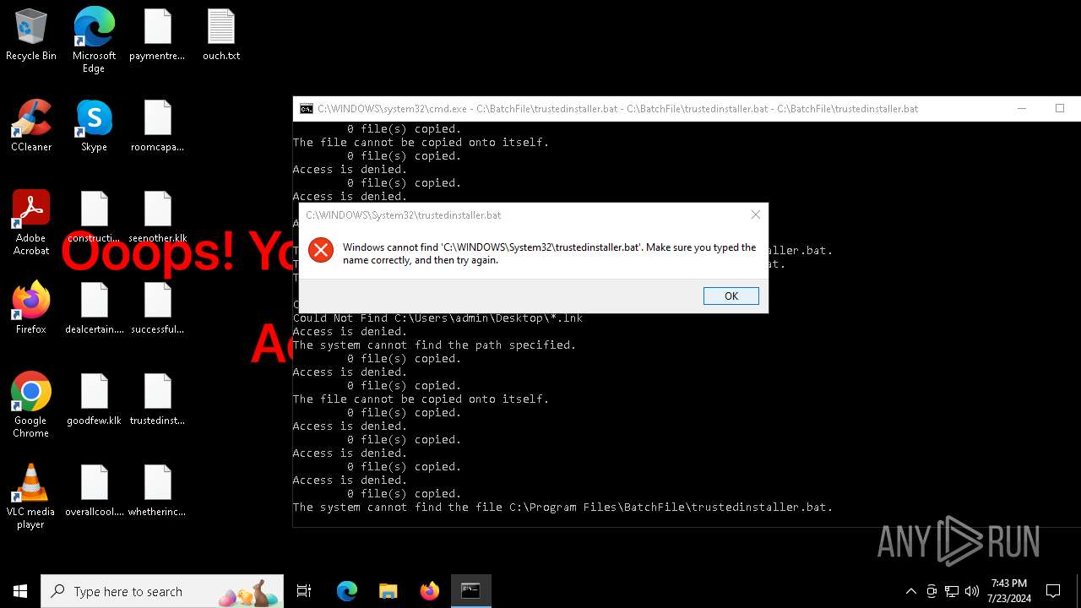Select seenother.klk file on desktop
The width and height of the screenshot is (1081, 608).
(x=157, y=218)
